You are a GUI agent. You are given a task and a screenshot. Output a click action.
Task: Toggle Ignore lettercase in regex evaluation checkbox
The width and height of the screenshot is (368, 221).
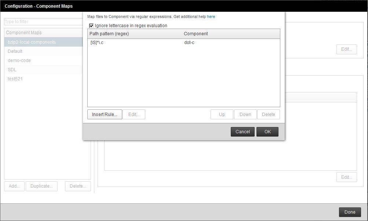click(x=91, y=26)
